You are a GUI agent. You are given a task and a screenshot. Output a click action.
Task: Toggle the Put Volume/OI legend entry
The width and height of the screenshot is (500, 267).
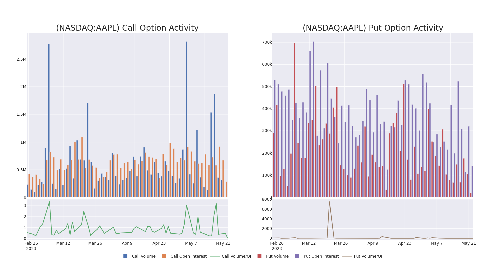coord(362,256)
